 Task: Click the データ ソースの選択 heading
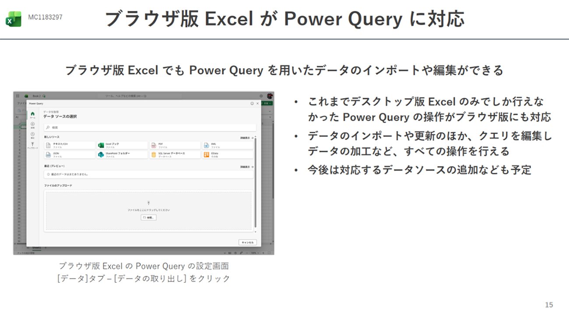(x=60, y=117)
